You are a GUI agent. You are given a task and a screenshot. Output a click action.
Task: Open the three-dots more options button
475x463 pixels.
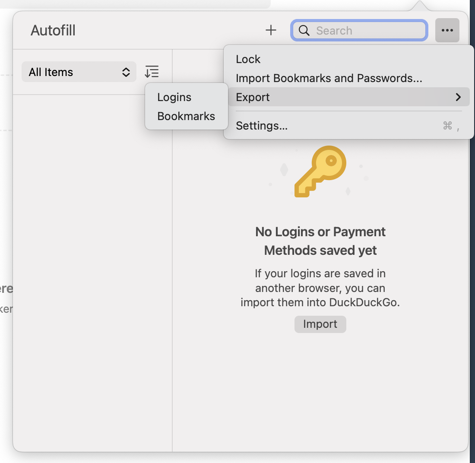447,30
